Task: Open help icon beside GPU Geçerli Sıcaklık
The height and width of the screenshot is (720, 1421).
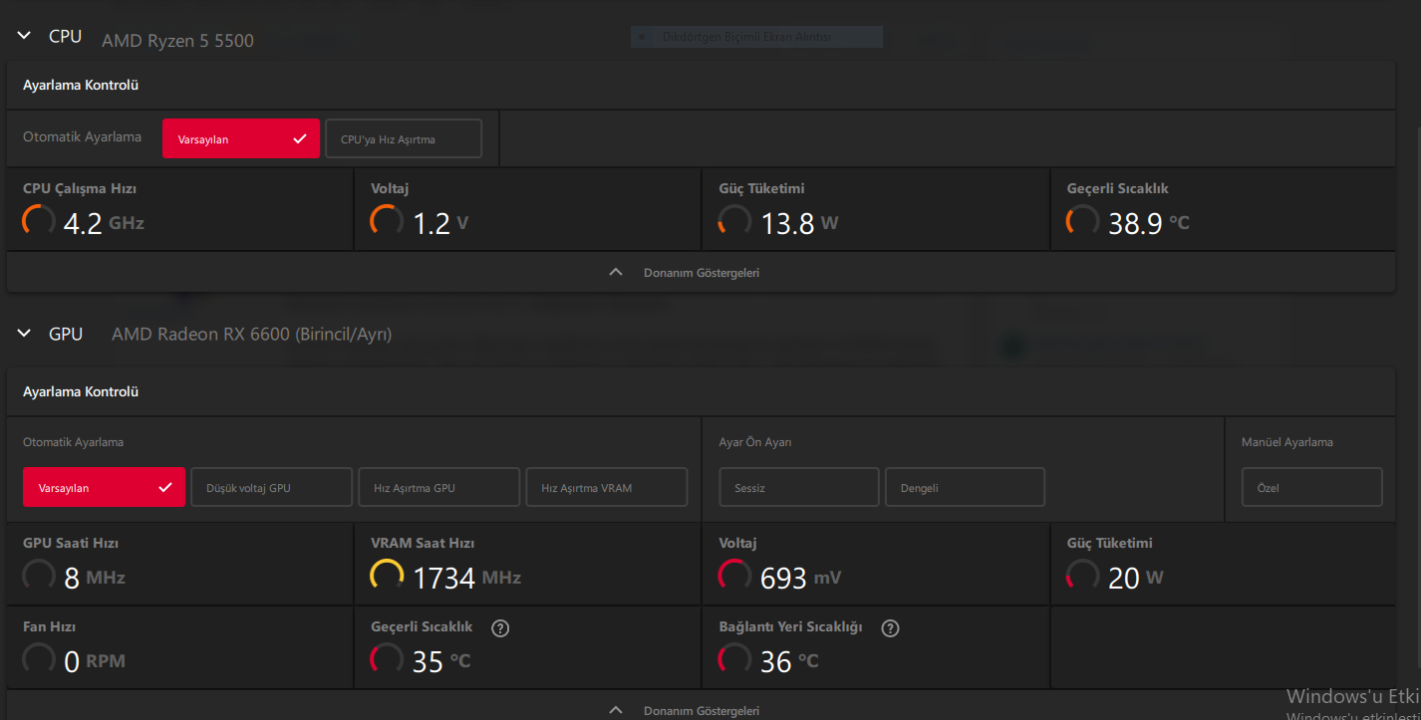Action: click(x=500, y=628)
